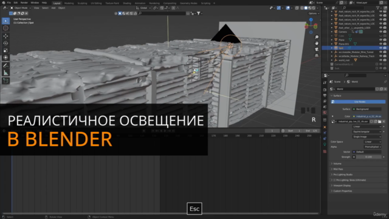Select the Move tool
Screen dimensions: 389x219
pos(5,36)
